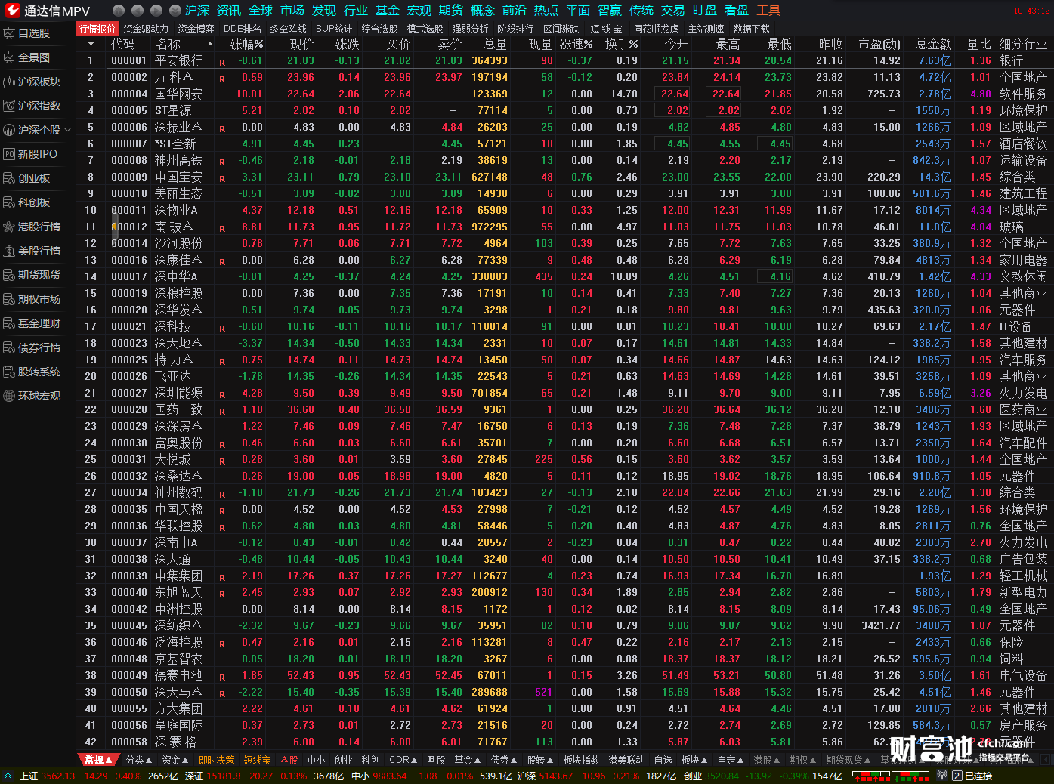Select the 深圳能源 stock row name
Viewport: 1054px width, 784px height.
(179, 393)
